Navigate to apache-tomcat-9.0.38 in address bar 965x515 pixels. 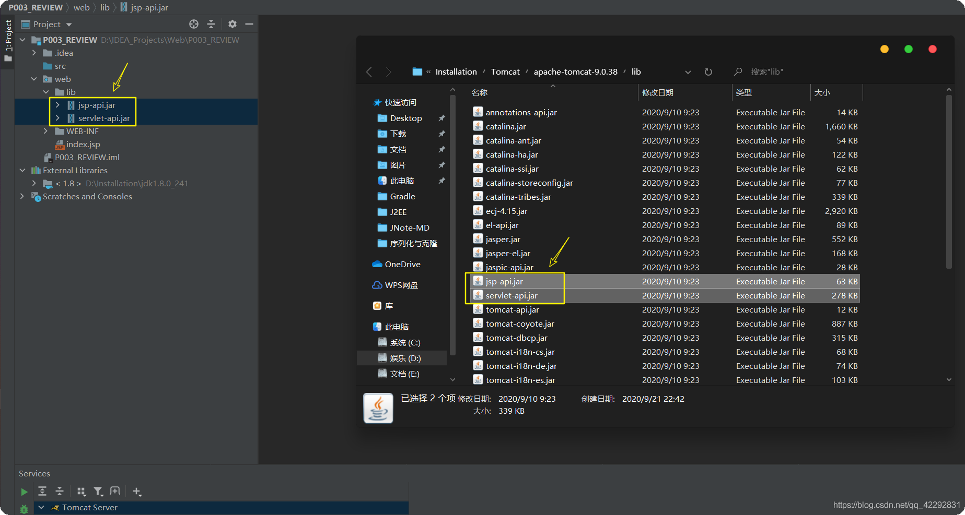click(575, 72)
